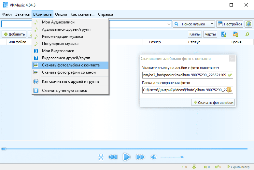Choose Видеозаписи друзей/групп
This screenshot has height=170, width=254.
coord(70,58)
